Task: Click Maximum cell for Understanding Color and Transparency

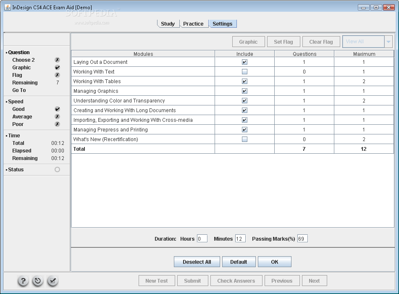Action: tap(364, 100)
